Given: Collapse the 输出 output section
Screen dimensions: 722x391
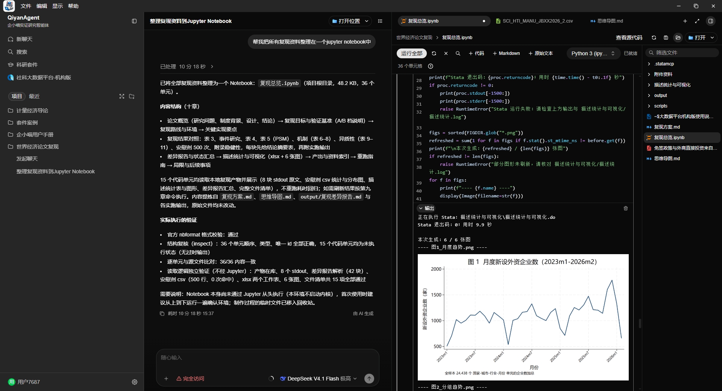Looking at the screenshot, I should click(x=426, y=208).
